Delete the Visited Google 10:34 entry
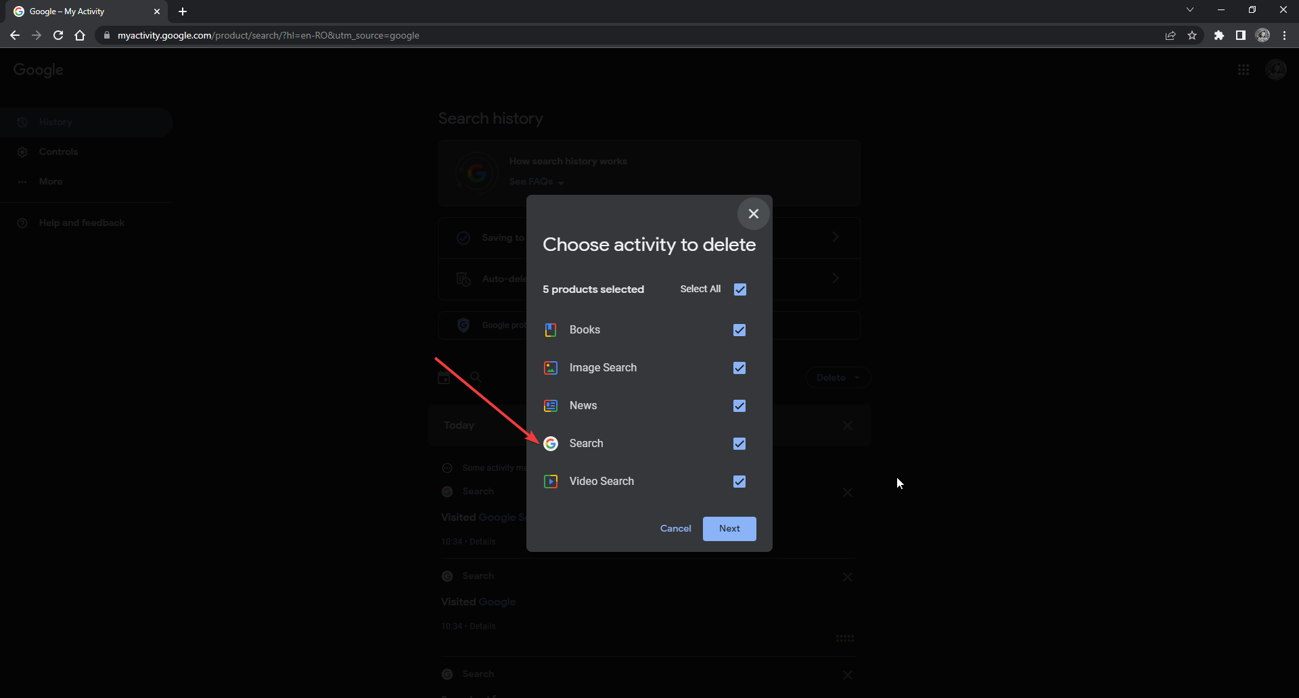The height and width of the screenshot is (698, 1299). (x=847, y=577)
